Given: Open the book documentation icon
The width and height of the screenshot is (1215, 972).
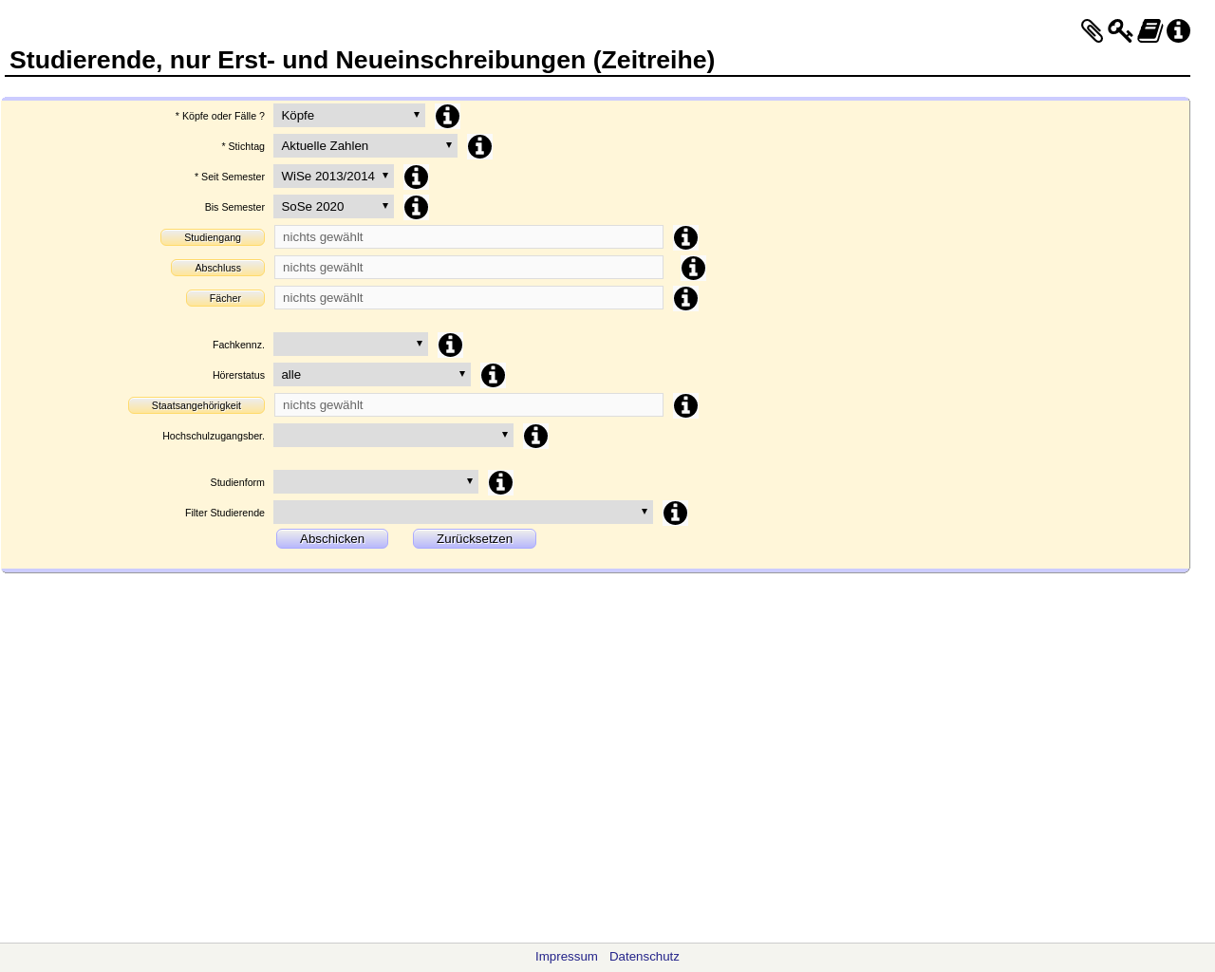Looking at the screenshot, I should (1150, 31).
